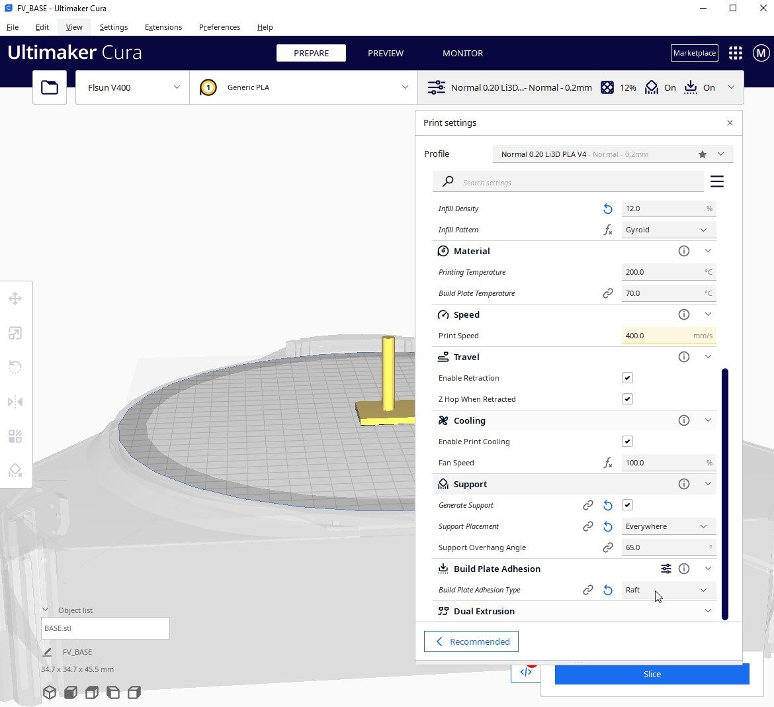
Task: Toggle the Enable Retraction checkbox
Action: [x=627, y=378]
